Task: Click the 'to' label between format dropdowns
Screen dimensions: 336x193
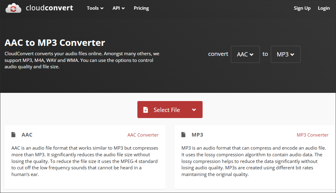Action: click(x=265, y=54)
